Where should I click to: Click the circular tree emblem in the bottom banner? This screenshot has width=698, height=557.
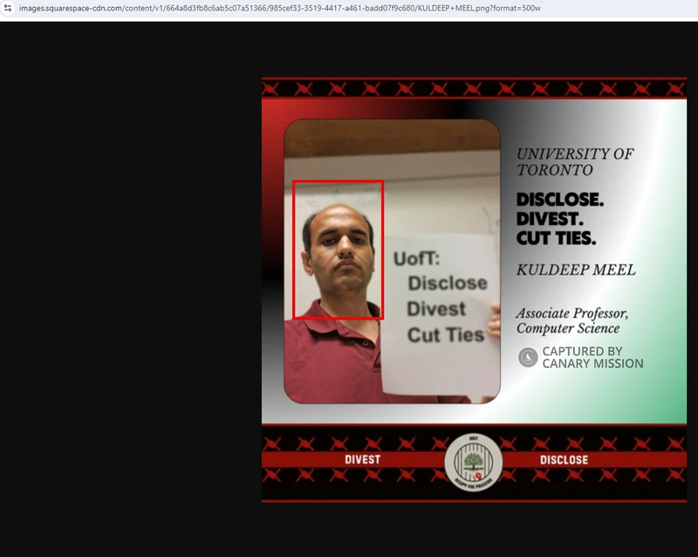474,463
